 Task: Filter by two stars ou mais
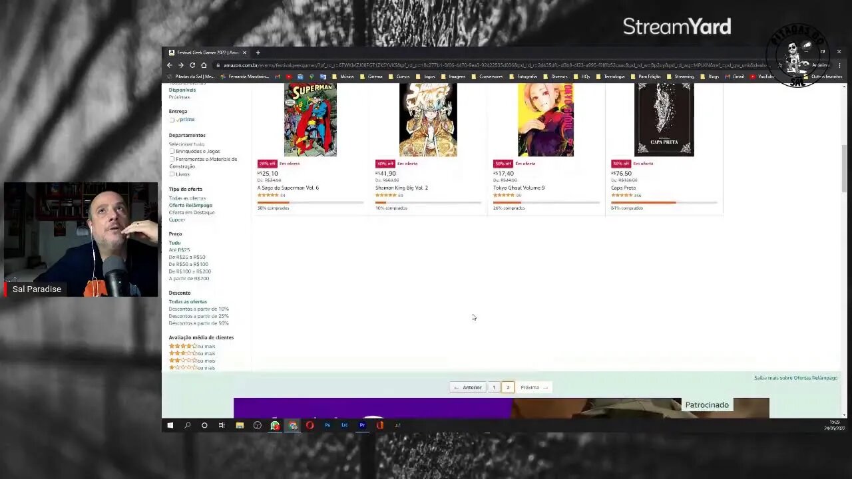pyautogui.click(x=192, y=361)
